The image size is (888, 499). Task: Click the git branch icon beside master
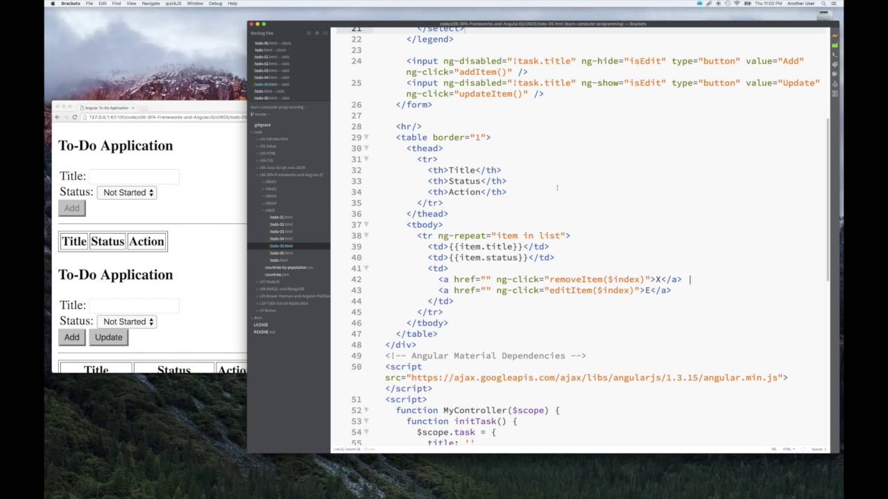[x=252, y=114]
